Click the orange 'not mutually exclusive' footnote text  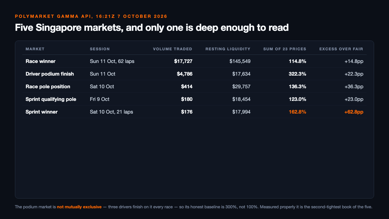point(79,207)
